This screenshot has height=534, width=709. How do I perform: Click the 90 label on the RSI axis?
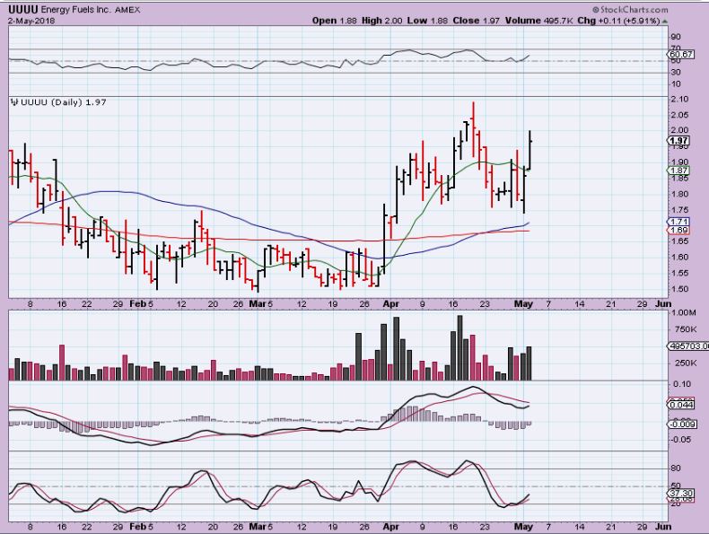tap(677, 37)
